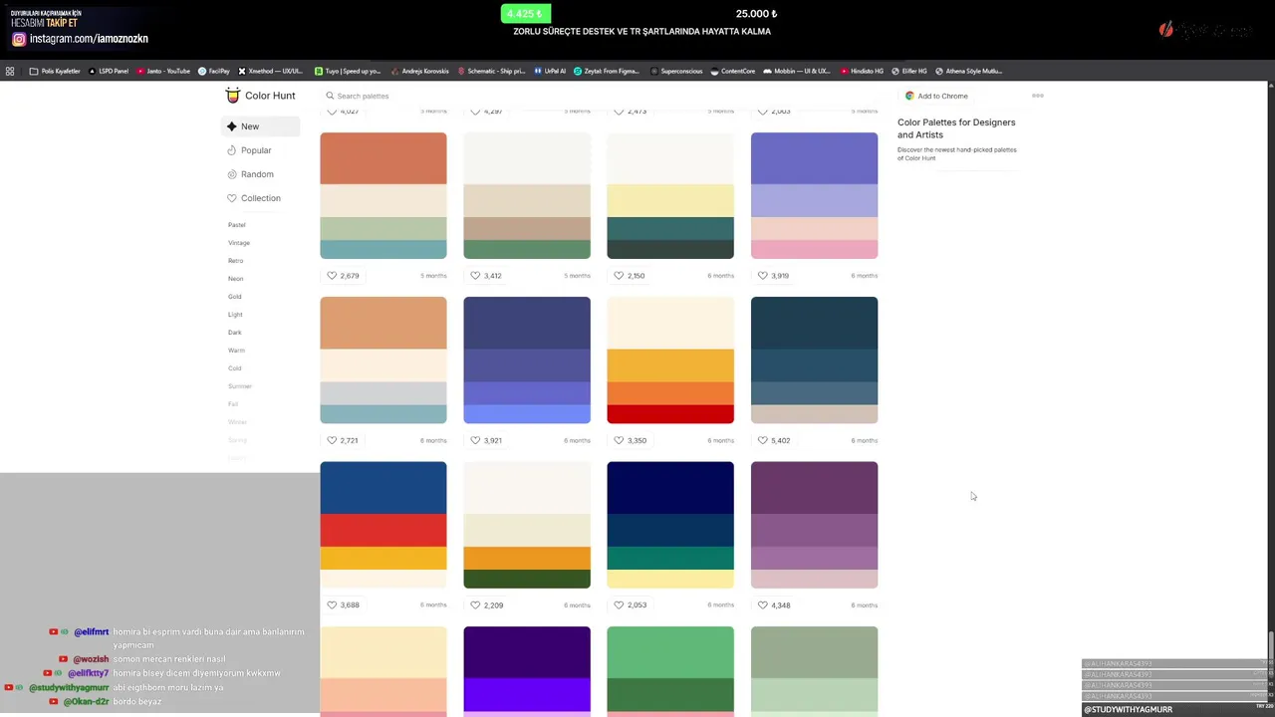Select indigo top color of 3,921-likes palette
This screenshot has height=717, width=1275.
[x=527, y=323]
